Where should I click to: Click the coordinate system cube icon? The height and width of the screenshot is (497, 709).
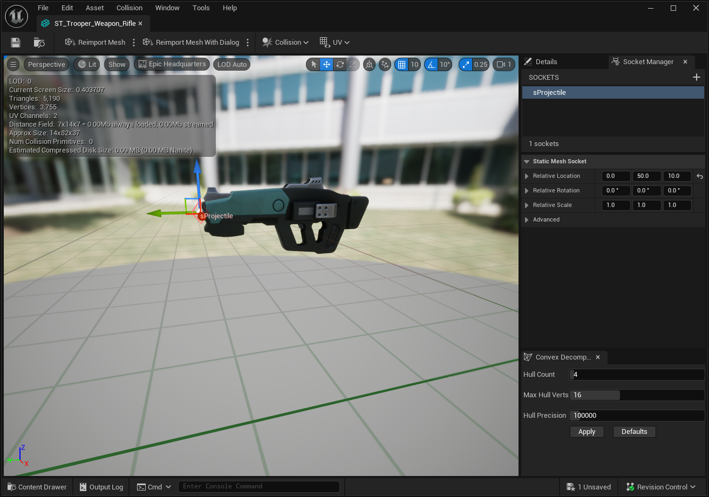[x=369, y=65]
